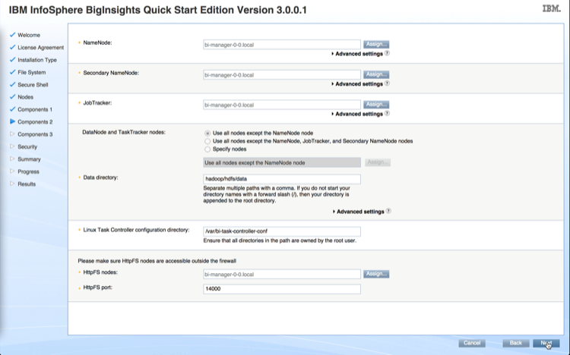This screenshot has width=570, height=355.
Task: Click the NameNode host field
Action: pos(282,45)
